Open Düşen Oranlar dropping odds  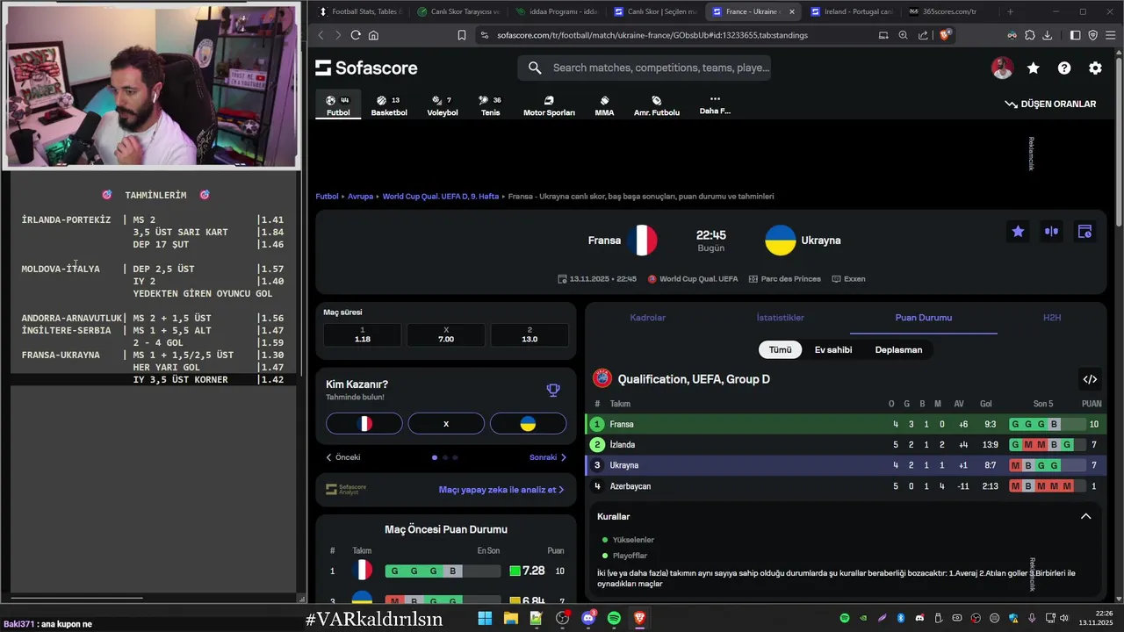click(1050, 104)
